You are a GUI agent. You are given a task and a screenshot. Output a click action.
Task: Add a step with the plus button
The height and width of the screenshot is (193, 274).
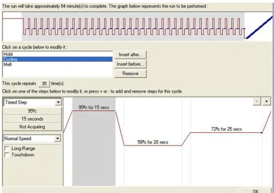coord(267,101)
